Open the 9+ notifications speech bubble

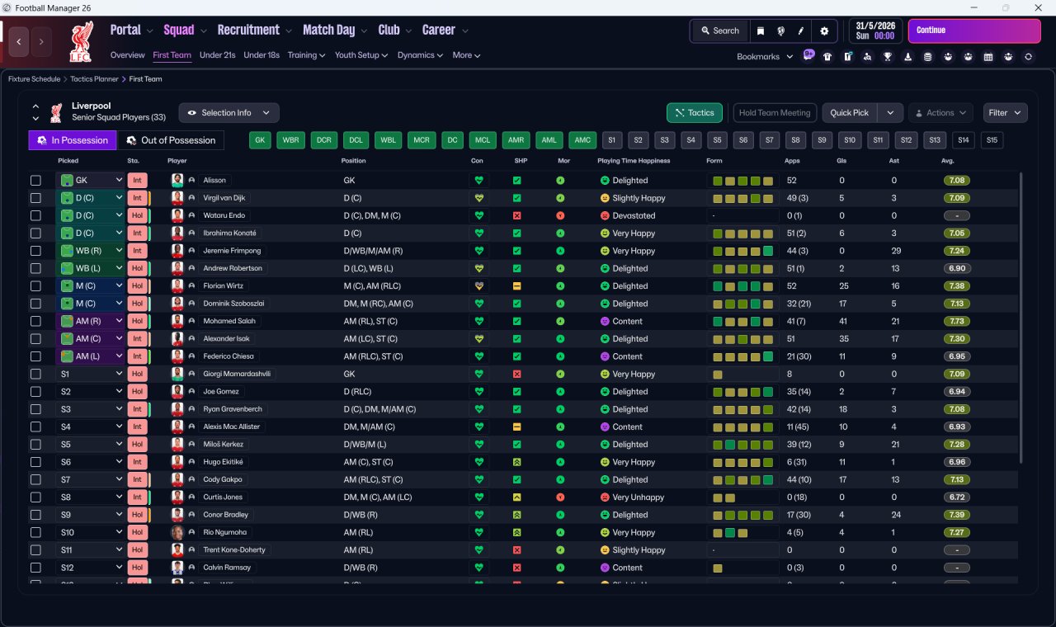(808, 55)
